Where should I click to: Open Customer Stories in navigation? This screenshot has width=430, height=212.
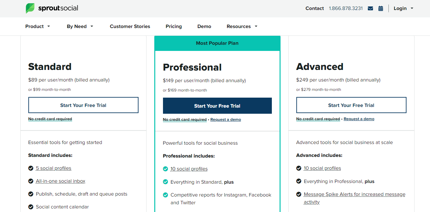[x=130, y=26]
